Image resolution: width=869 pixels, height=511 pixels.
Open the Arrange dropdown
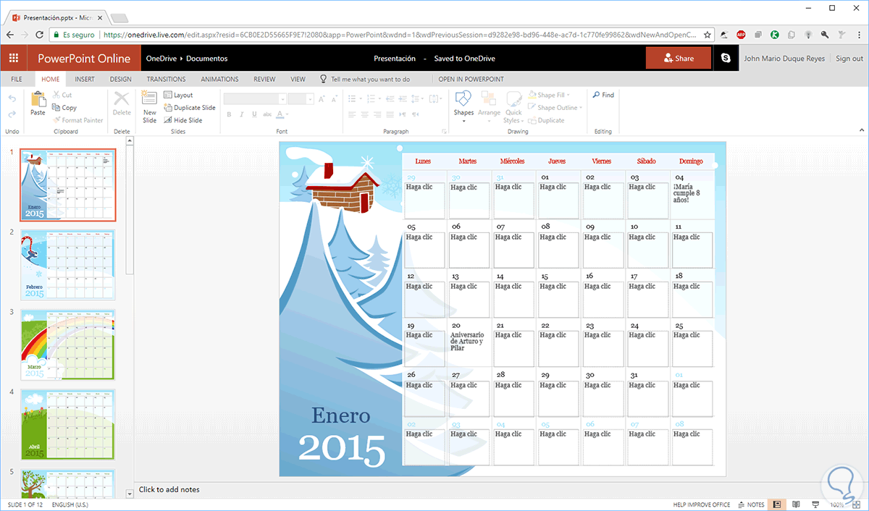489,106
